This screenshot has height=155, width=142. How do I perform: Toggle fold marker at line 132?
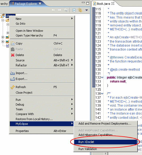pos(102,77)
